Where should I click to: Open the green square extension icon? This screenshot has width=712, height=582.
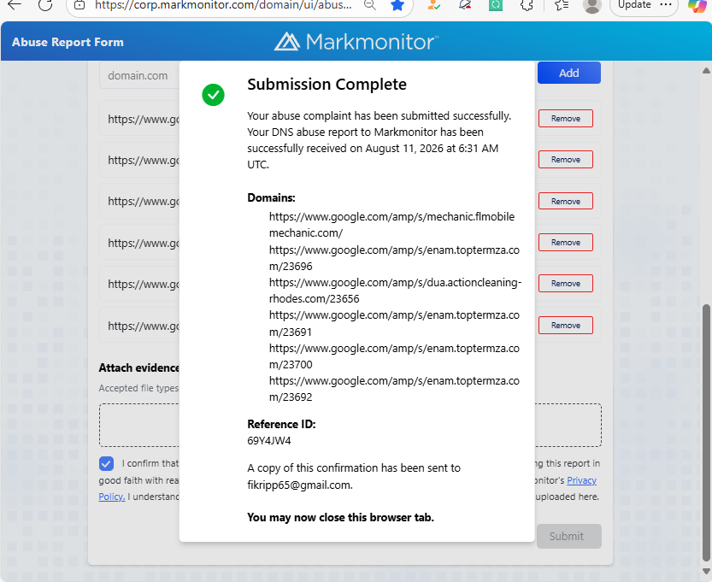pos(496,5)
